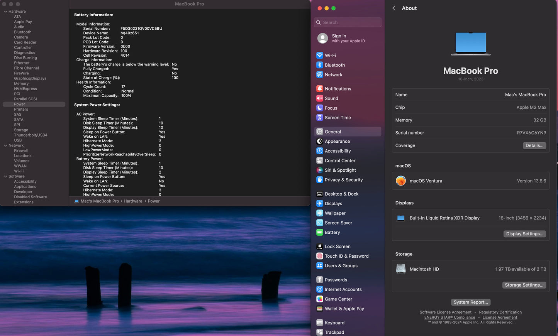Click the Search field in System Settings
This screenshot has width=558, height=336.
click(348, 22)
